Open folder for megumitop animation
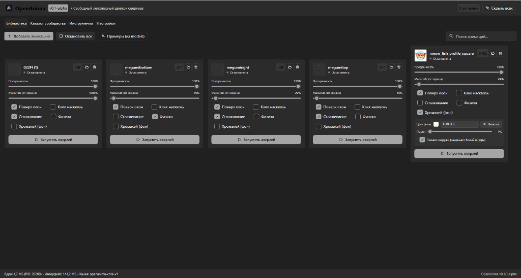 pyautogui.click(x=391, y=67)
